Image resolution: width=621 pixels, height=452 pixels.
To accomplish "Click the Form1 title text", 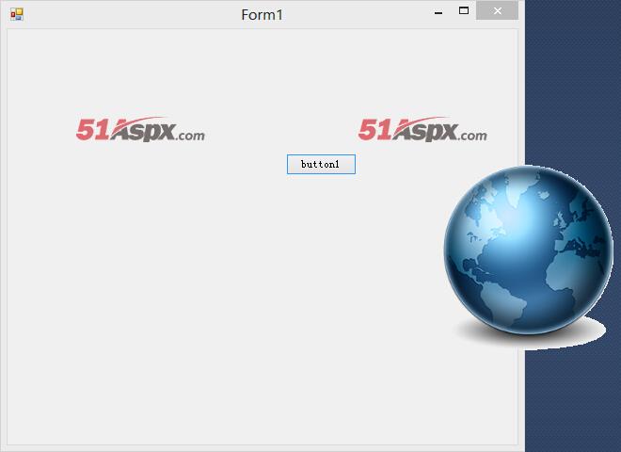I will point(262,15).
